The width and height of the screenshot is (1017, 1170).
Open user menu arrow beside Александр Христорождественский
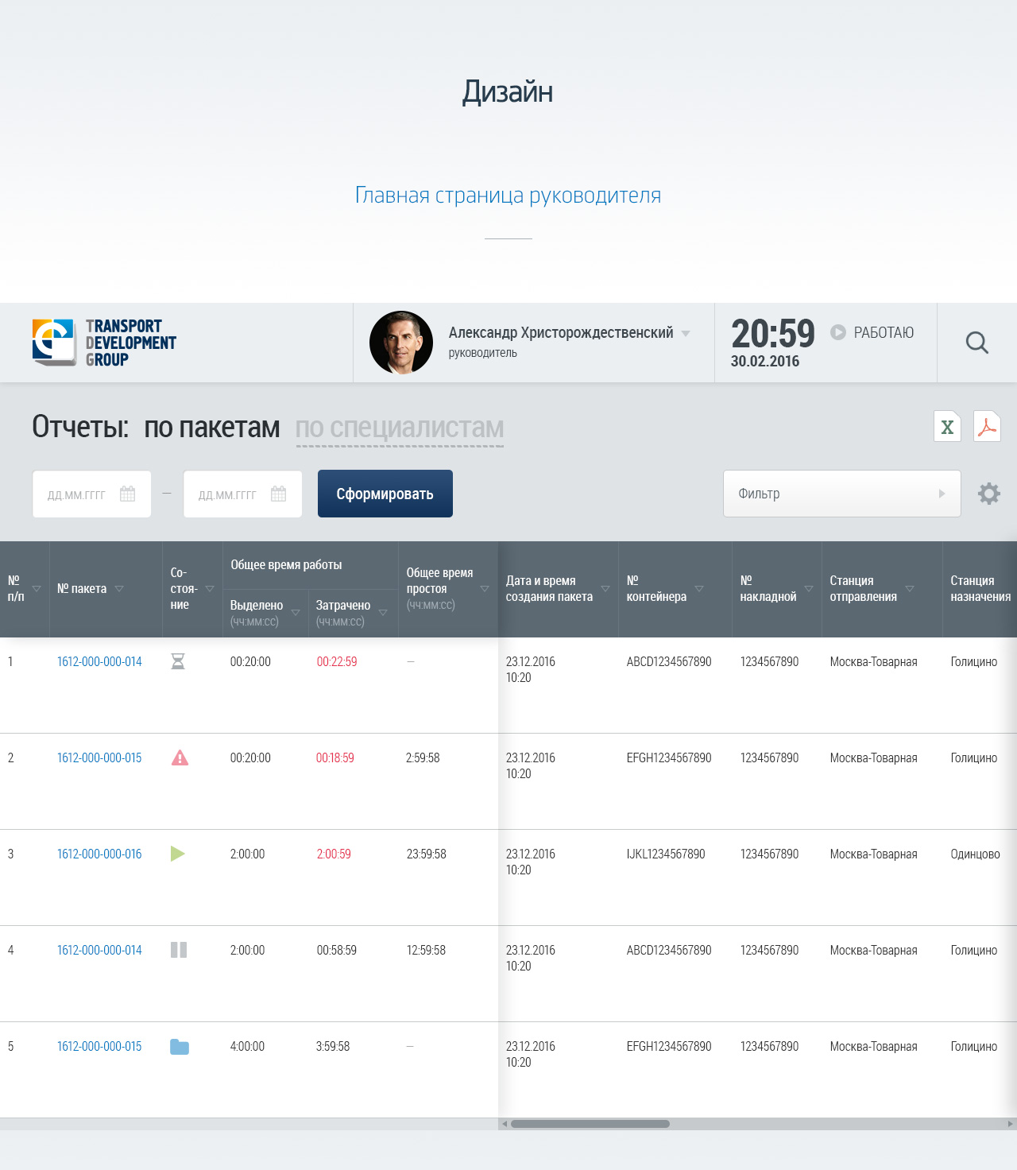tap(686, 333)
